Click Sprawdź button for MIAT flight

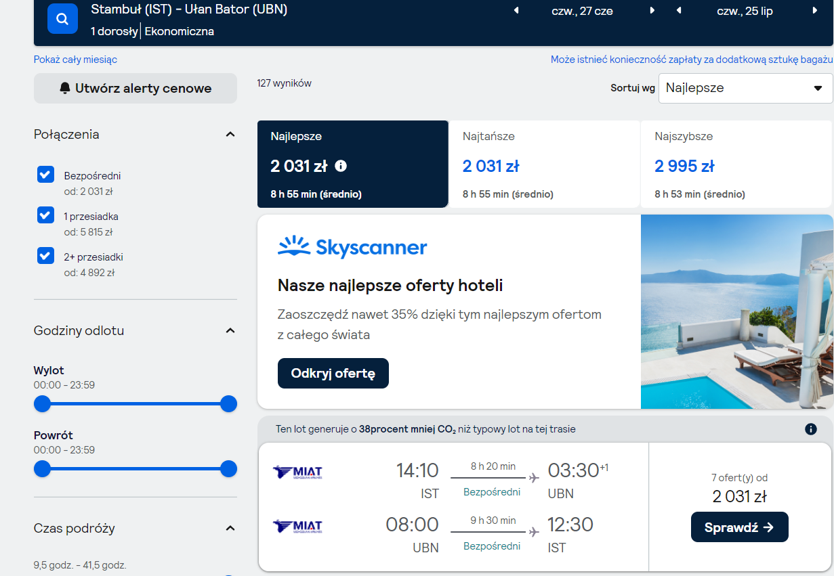click(x=740, y=527)
